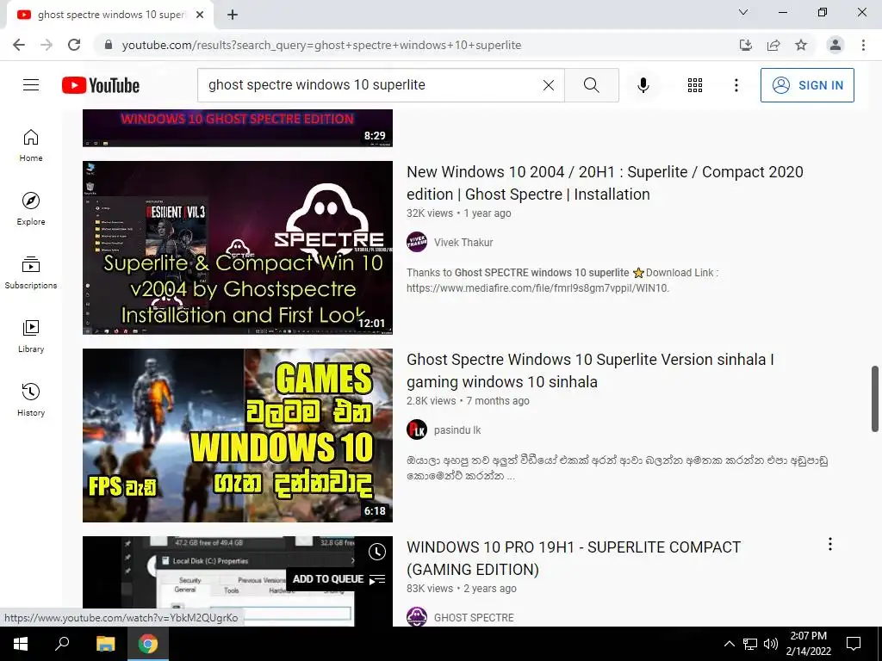The height and width of the screenshot is (661, 882).
Task: Open the Chrome profile avatar
Action: coord(835,45)
